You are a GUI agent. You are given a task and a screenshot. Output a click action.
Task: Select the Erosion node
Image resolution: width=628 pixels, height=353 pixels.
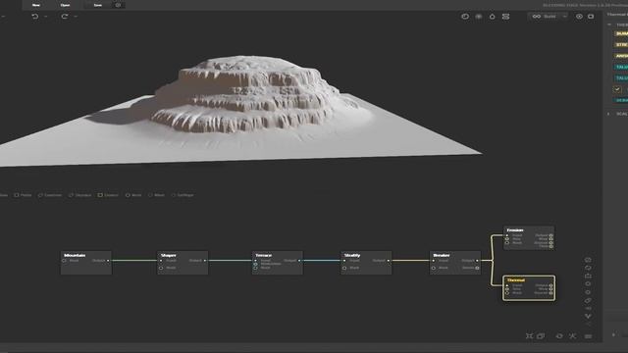pyautogui.click(x=529, y=237)
